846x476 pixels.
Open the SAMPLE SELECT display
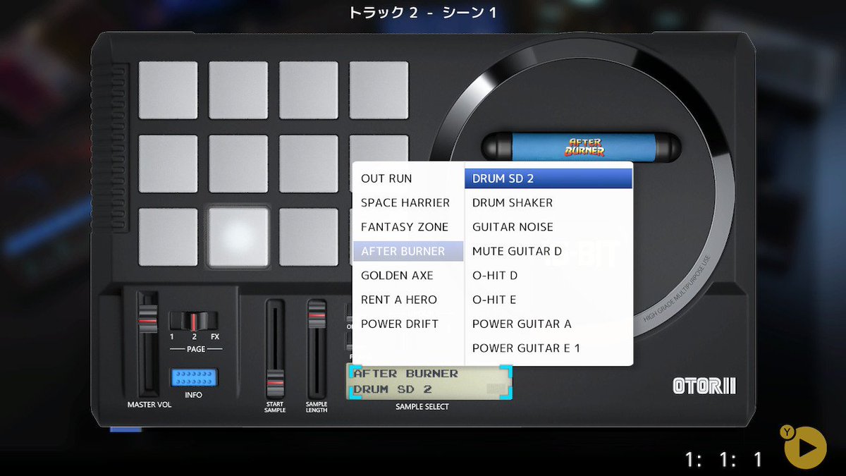(x=429, y=382)
